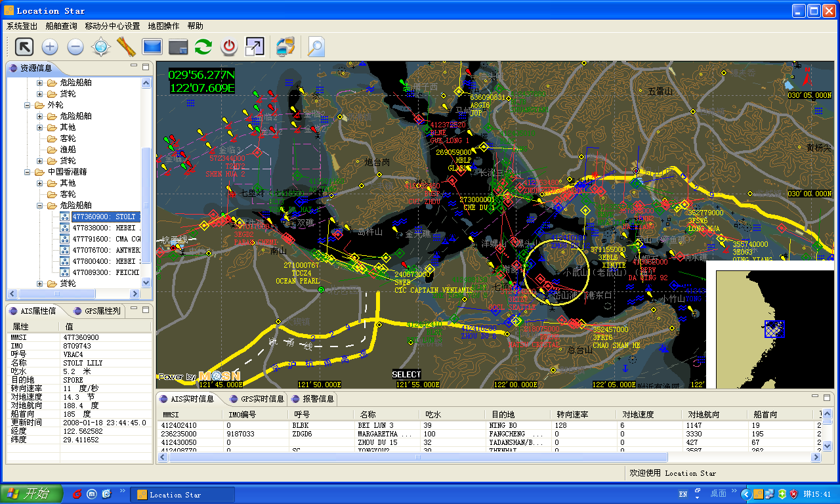Click the blue screen rectangle toolbar icon
Screen dimensions: 840x504
(x=152, y=47)
